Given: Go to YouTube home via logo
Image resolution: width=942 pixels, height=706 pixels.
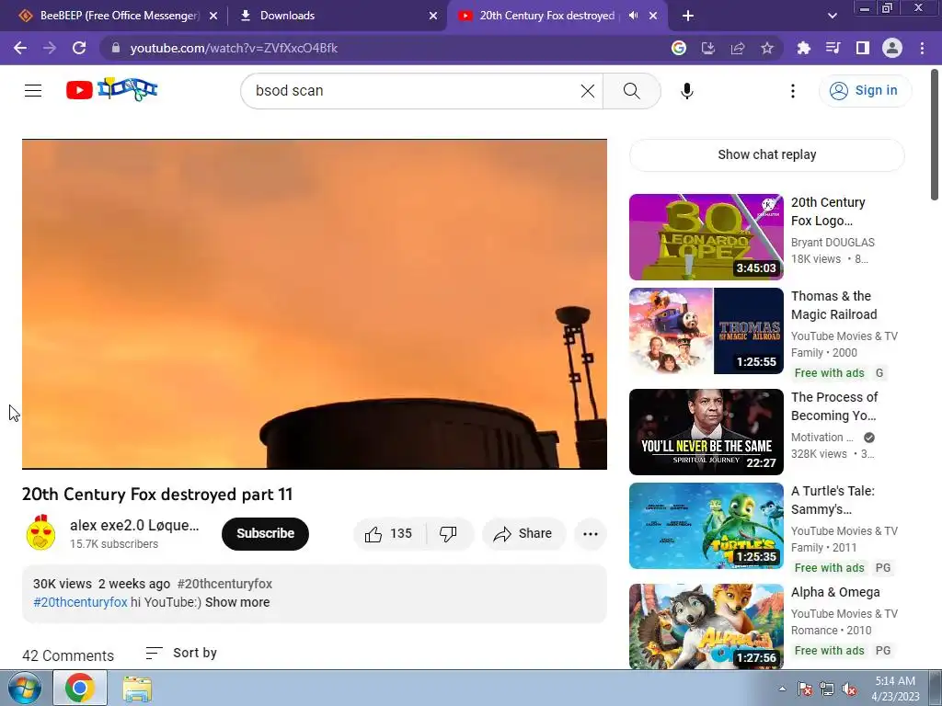Looking at the screenshot, I should (111, 90).
